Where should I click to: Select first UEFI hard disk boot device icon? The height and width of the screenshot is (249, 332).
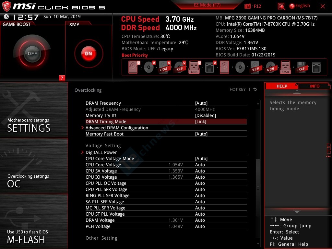pyautogui.click(x=133, y=68)
